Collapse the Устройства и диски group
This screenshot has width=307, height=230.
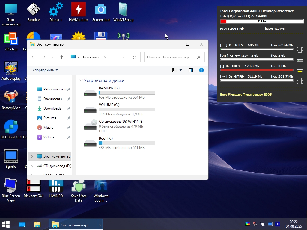pos(81,81)
